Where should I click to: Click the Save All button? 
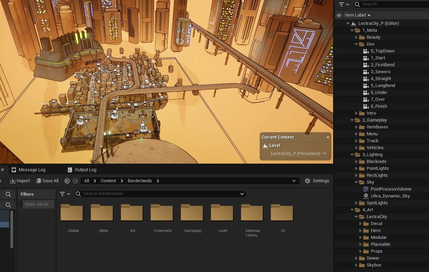click(x=47, y=181)
